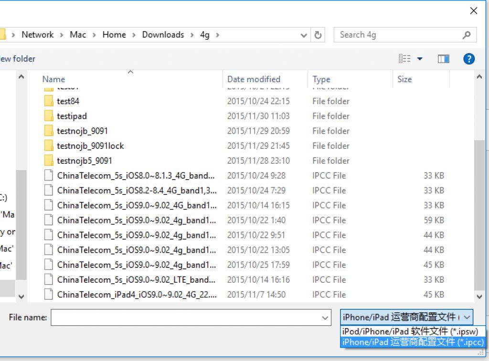Expand the view options dropdown arrow

tap(420, 59)
